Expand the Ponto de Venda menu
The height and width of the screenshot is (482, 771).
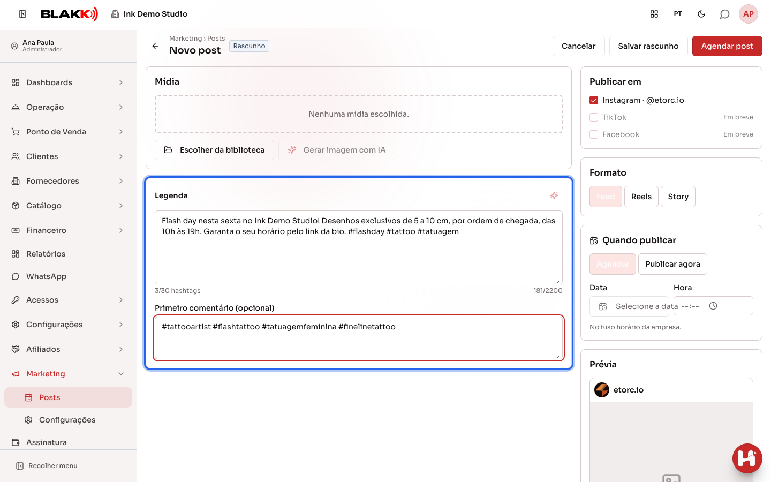pos(69,132)
